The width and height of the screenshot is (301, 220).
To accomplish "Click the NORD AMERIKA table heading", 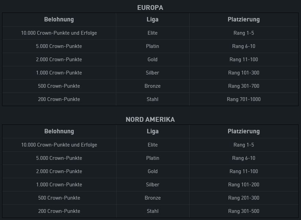I will 150,119.
